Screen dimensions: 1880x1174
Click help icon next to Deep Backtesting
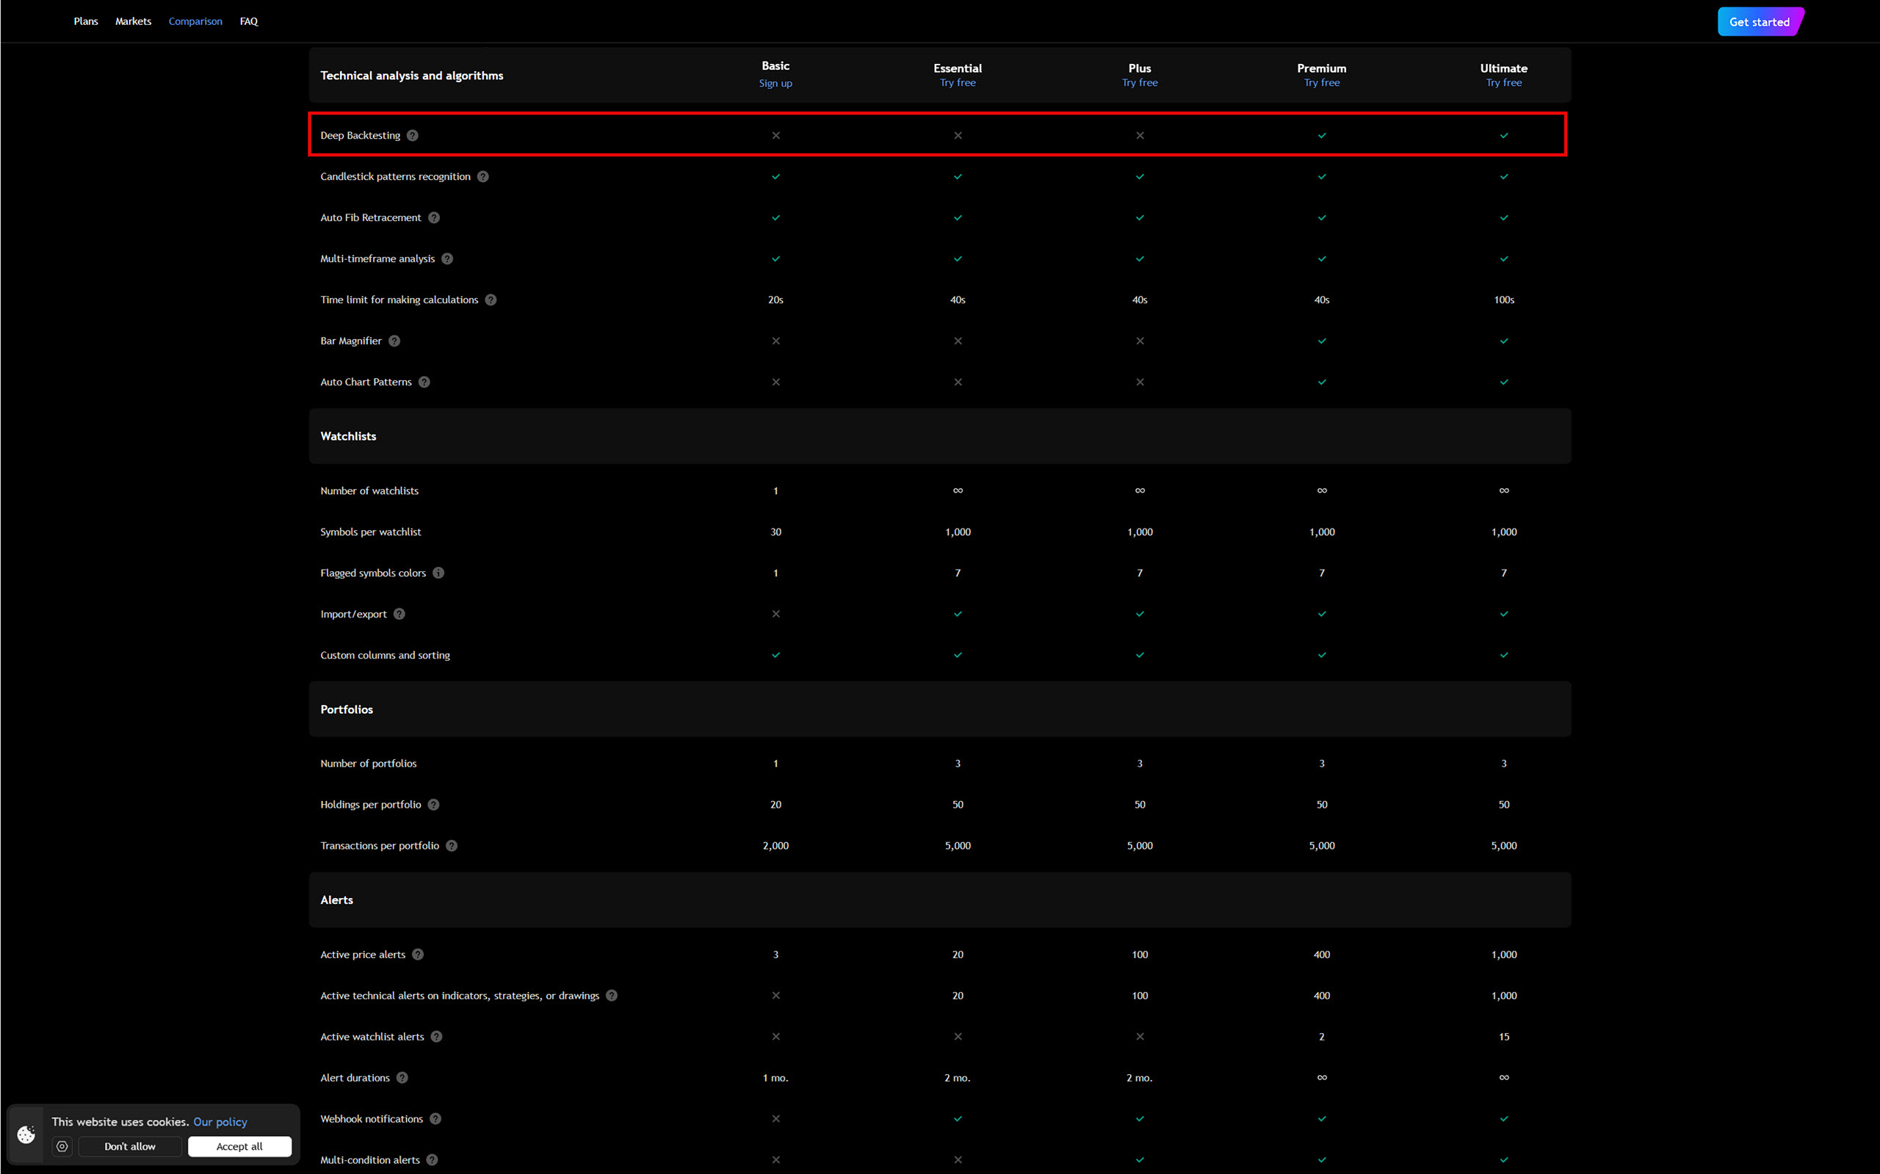(x=412, y=135)
